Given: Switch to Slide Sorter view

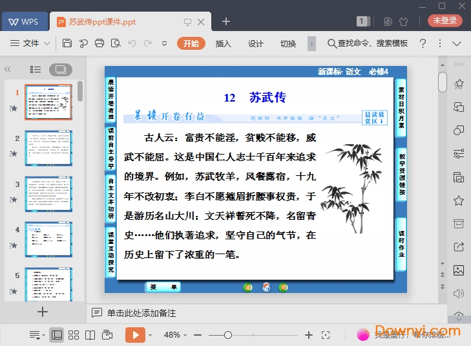Looking at the screenshot, I should (74, 335).
